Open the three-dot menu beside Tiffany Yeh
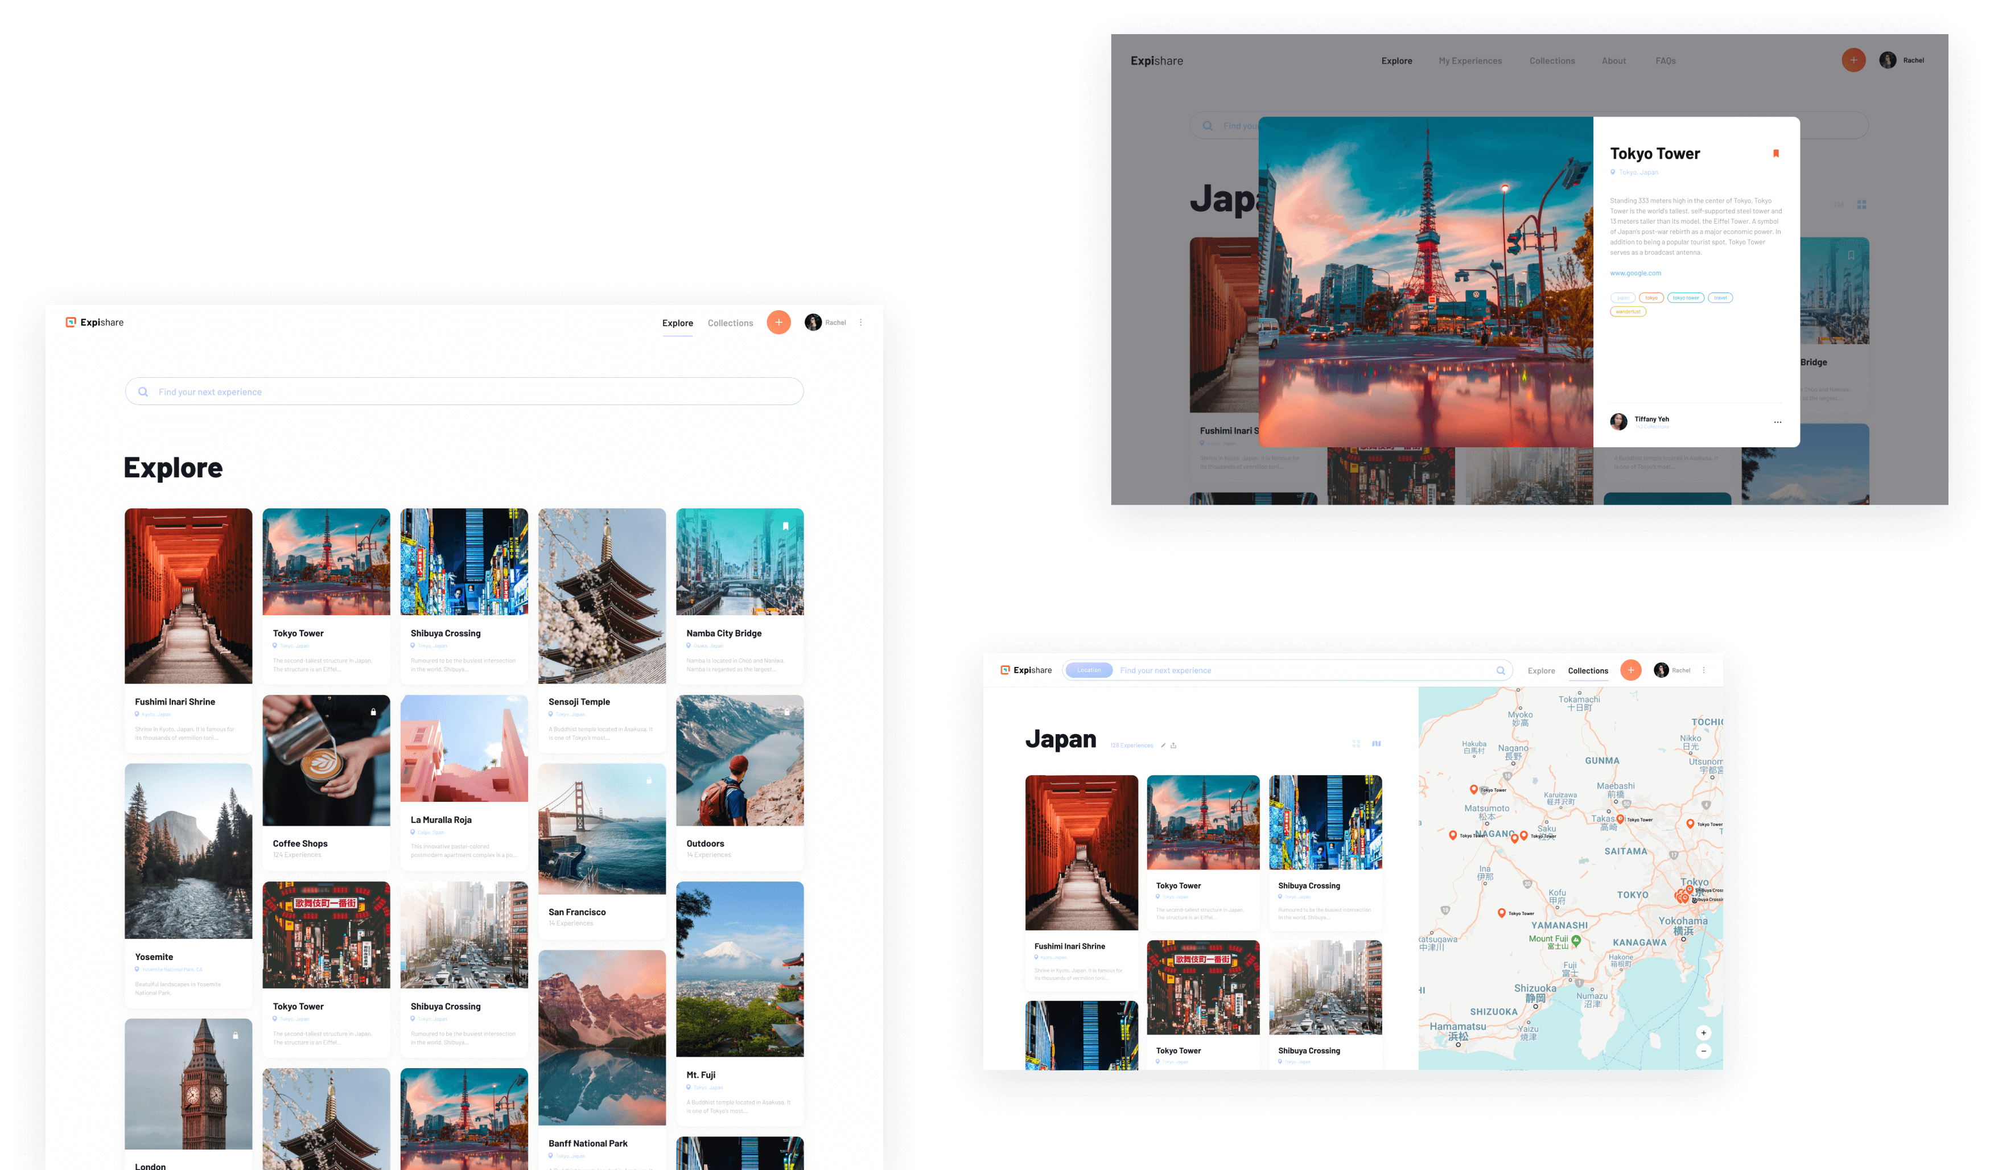 1777,422
